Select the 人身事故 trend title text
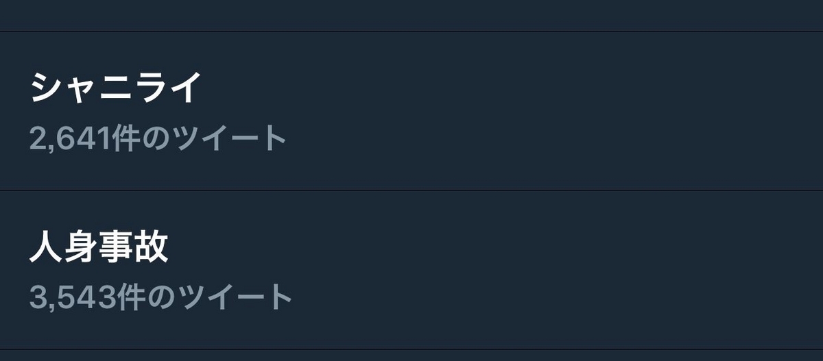Viewport: 823px width, 361px height. pos(99,248)
